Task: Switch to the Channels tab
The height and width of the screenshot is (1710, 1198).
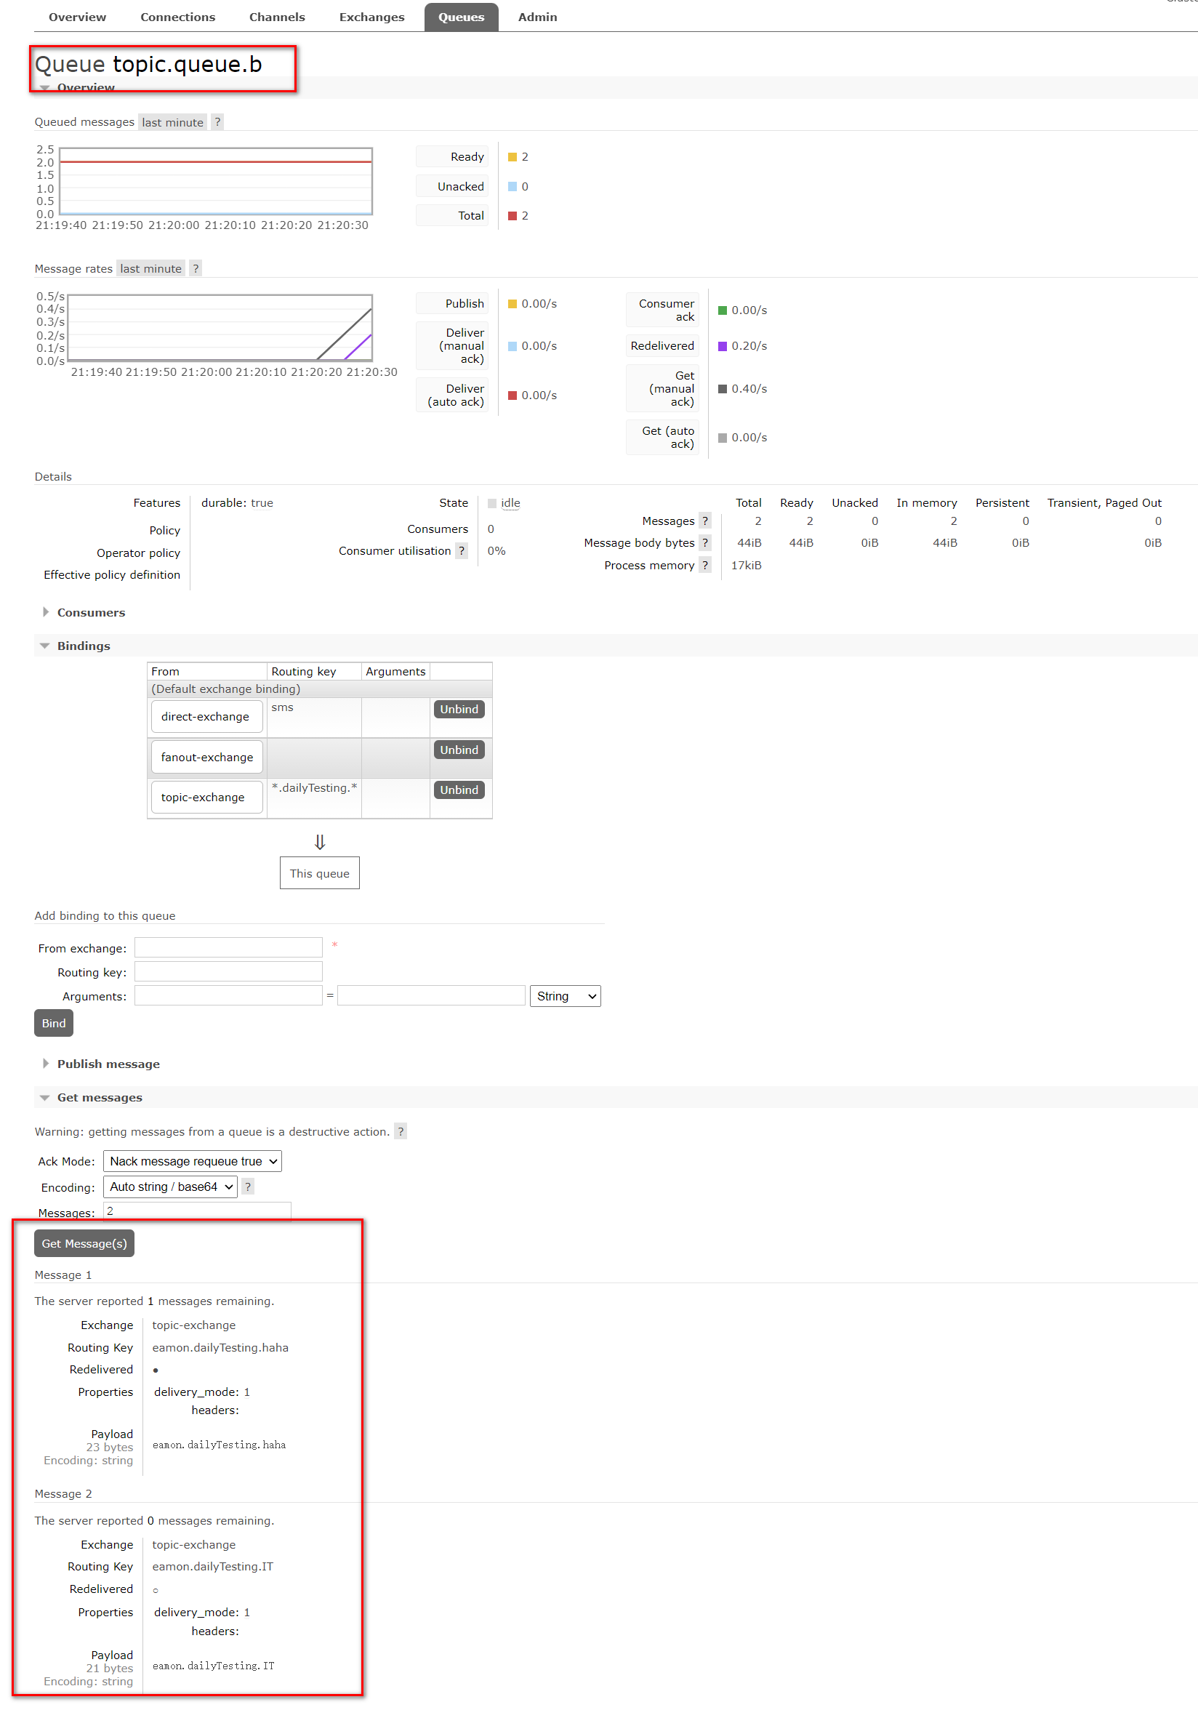Action: [277, 17]
